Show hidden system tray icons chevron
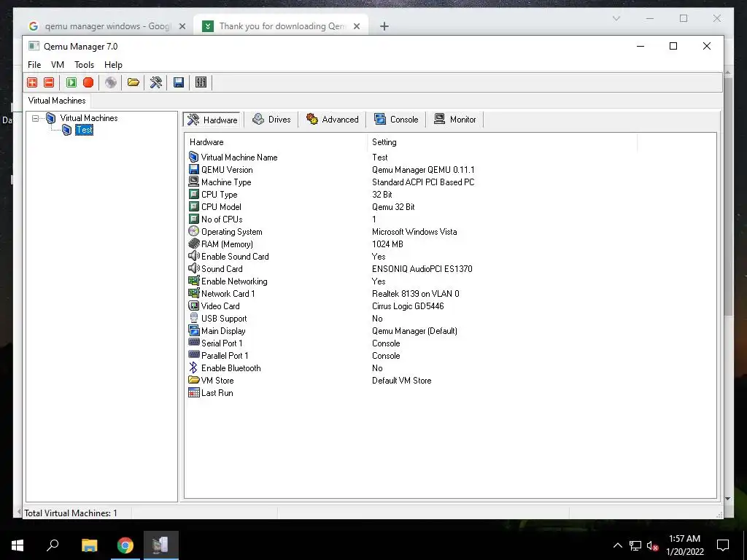The height and width of the screenshot is (560, 747). (x=617, y=545)
